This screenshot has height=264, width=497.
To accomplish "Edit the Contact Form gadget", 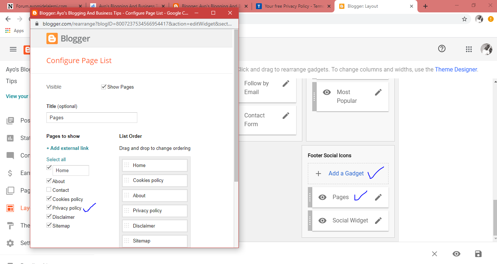I will click(x=286, y=116).
